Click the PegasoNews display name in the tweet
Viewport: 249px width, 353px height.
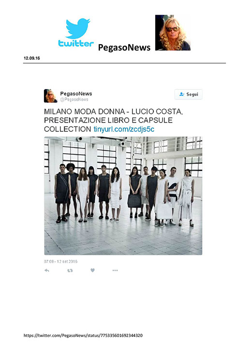click(76, 94)
